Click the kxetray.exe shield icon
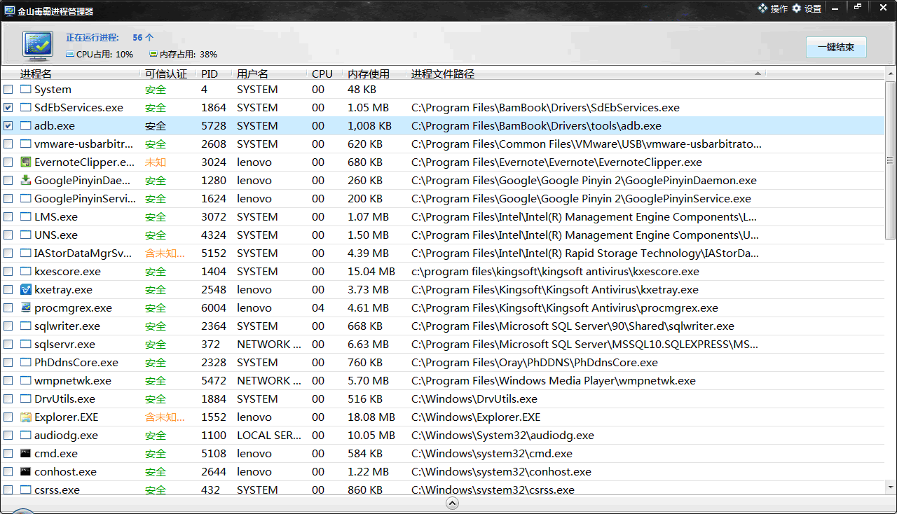The image size is (897, 514). 26,290
